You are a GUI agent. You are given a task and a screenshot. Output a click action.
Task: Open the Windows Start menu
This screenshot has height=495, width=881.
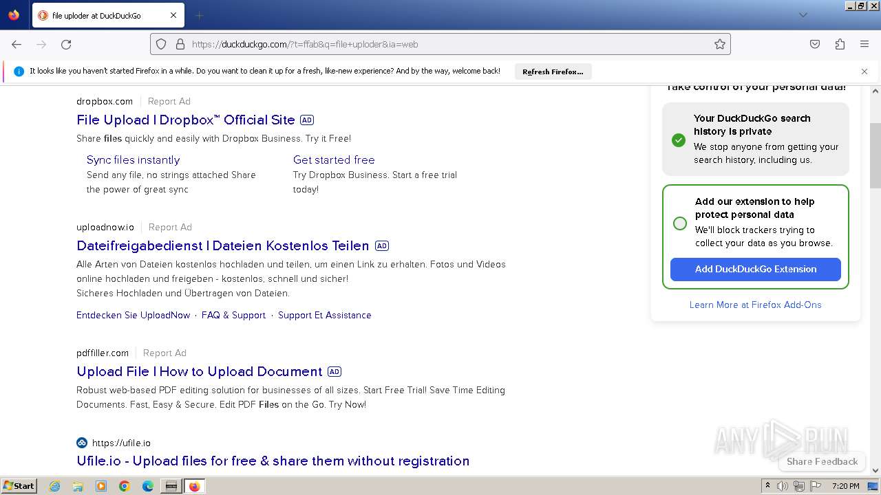click(19, 485)
